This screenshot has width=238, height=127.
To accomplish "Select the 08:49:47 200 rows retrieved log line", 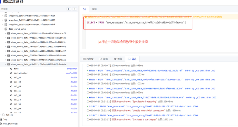I will (x=115, y=66).
